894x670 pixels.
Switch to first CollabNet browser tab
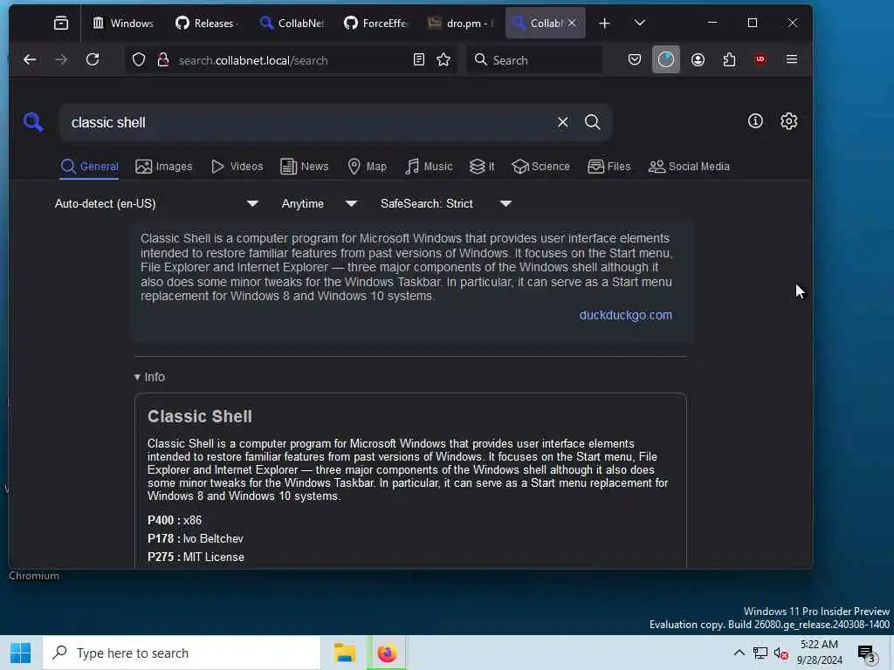[292, 23]
